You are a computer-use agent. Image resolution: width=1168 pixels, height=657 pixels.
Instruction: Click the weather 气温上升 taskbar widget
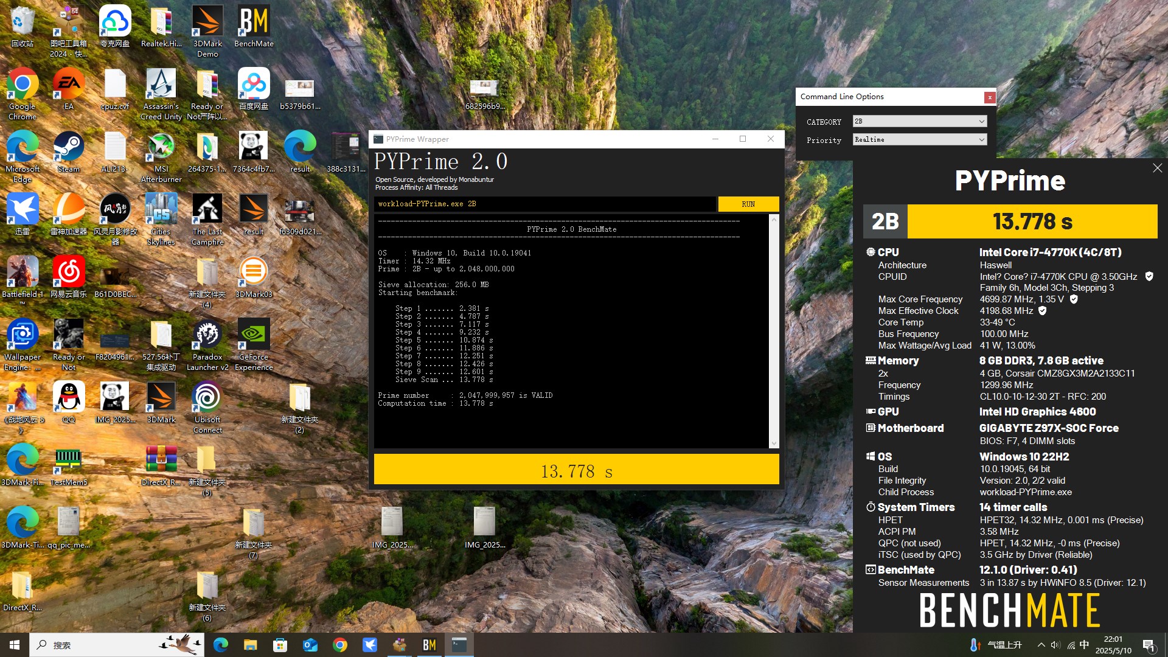(995, 645)
